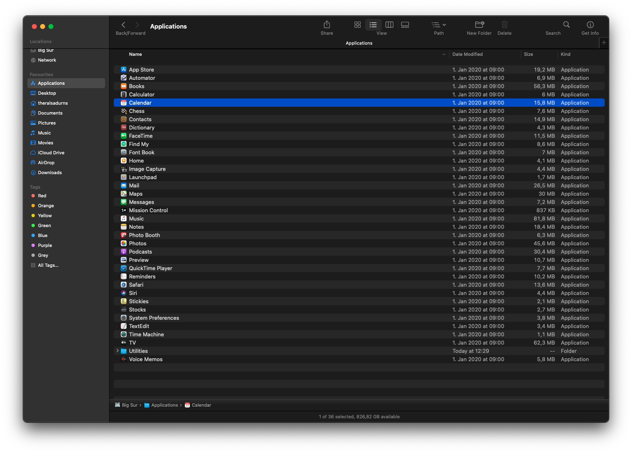Open Desktop in the sidebar
This screenshot has width=632, height=453.
[66, 93]
